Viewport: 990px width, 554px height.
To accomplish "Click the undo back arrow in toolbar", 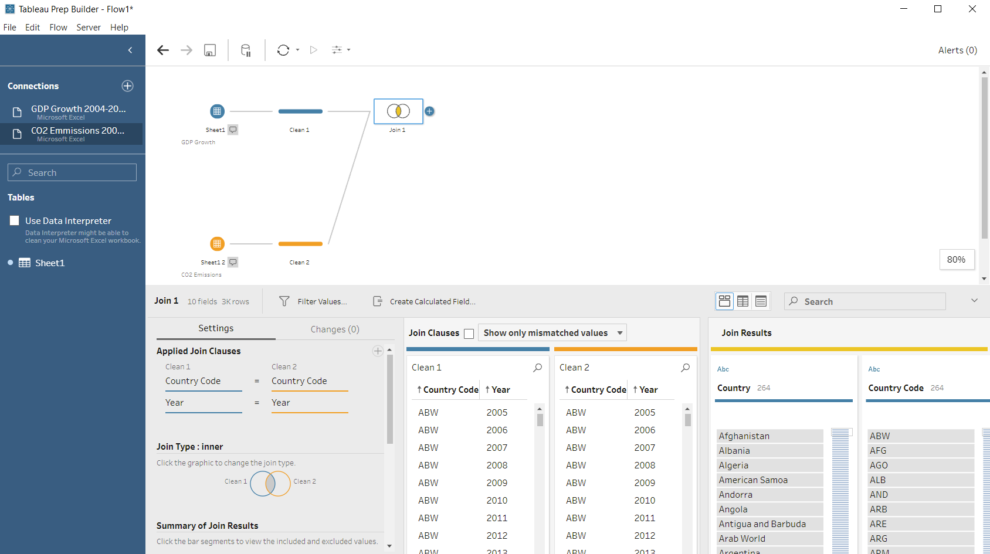I will click(x=163, y=50).
